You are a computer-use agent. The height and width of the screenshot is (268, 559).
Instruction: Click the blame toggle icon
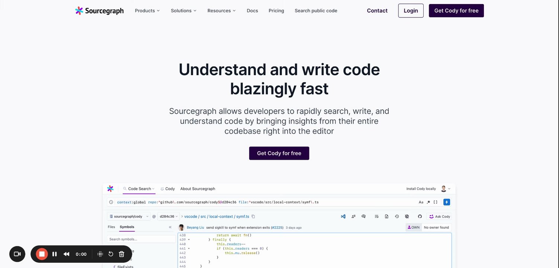[407, 216]
